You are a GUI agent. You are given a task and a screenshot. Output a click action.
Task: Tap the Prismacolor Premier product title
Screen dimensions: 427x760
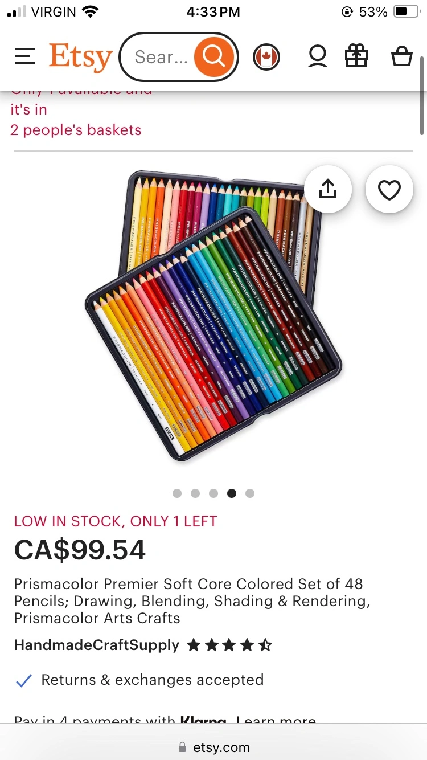(x=192, y=601)
